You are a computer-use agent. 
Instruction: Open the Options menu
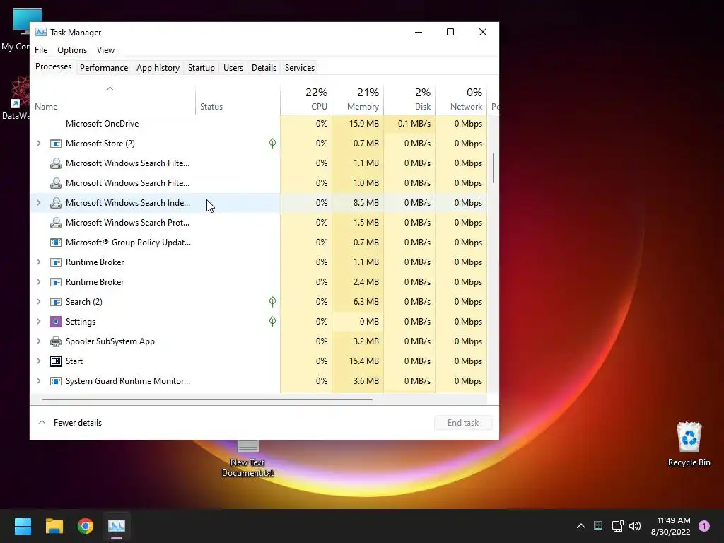click(x=72, y=50)
